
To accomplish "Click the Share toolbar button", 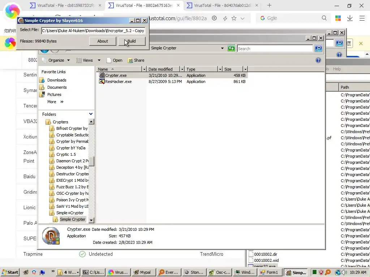I will tap(136, 60).
